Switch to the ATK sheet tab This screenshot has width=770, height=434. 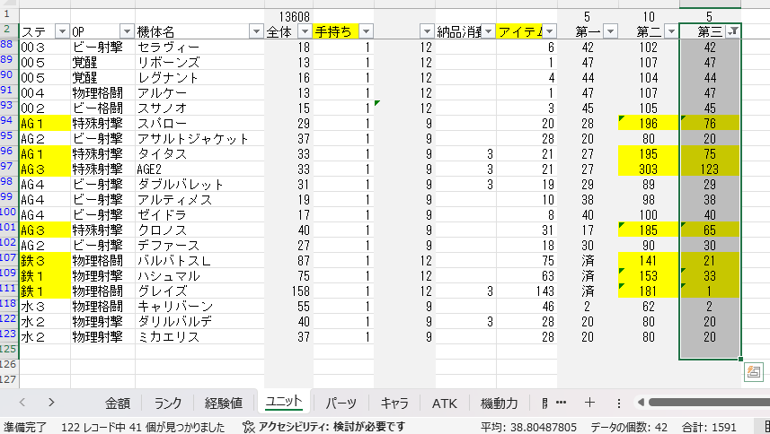(445, 404)
